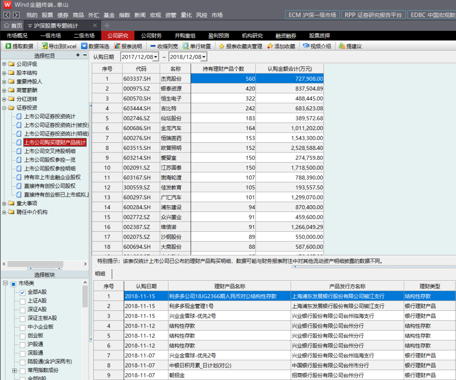Screen dimensions: 456x380
Task: Open the start date 2017/12/08 dropdown
Action: click(156, 57)
